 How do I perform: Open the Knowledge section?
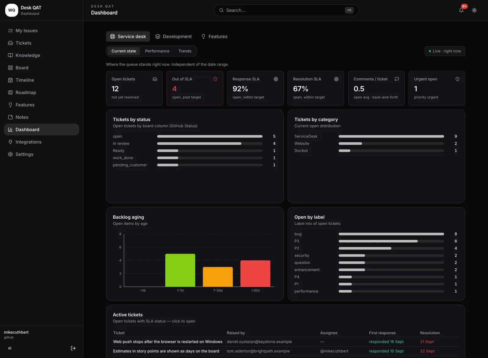[x=41, y=55]
